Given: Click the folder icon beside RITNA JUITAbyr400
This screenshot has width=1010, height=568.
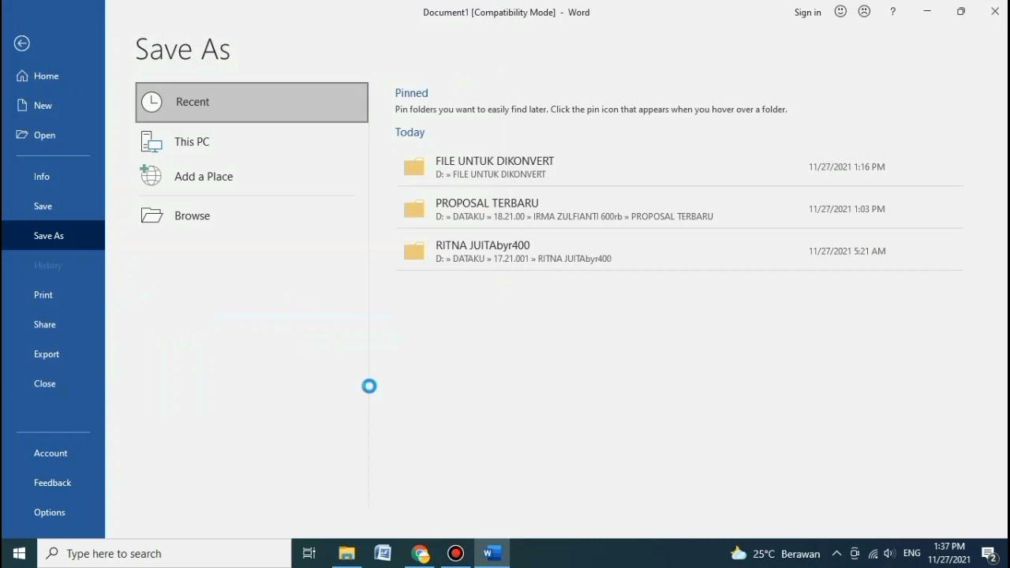Looking at the screenshot, I should coord(414,251).
